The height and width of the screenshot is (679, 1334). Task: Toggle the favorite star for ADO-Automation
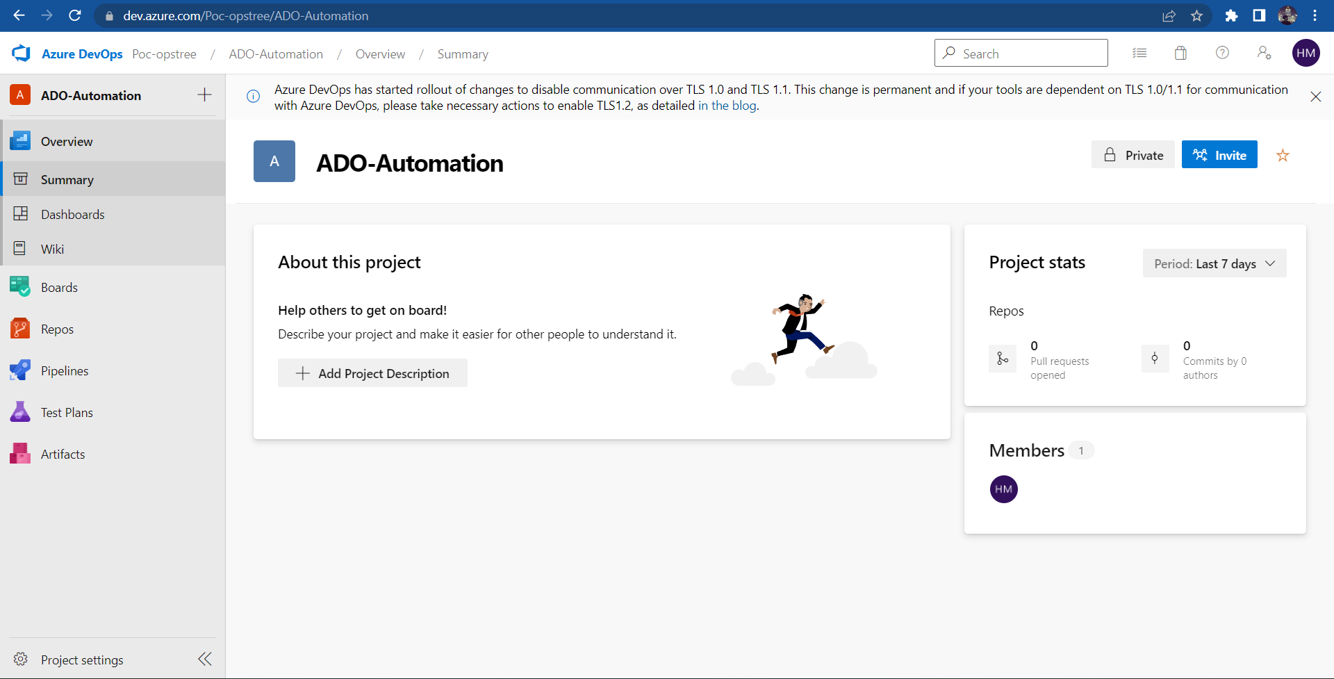coord(1283,154)
